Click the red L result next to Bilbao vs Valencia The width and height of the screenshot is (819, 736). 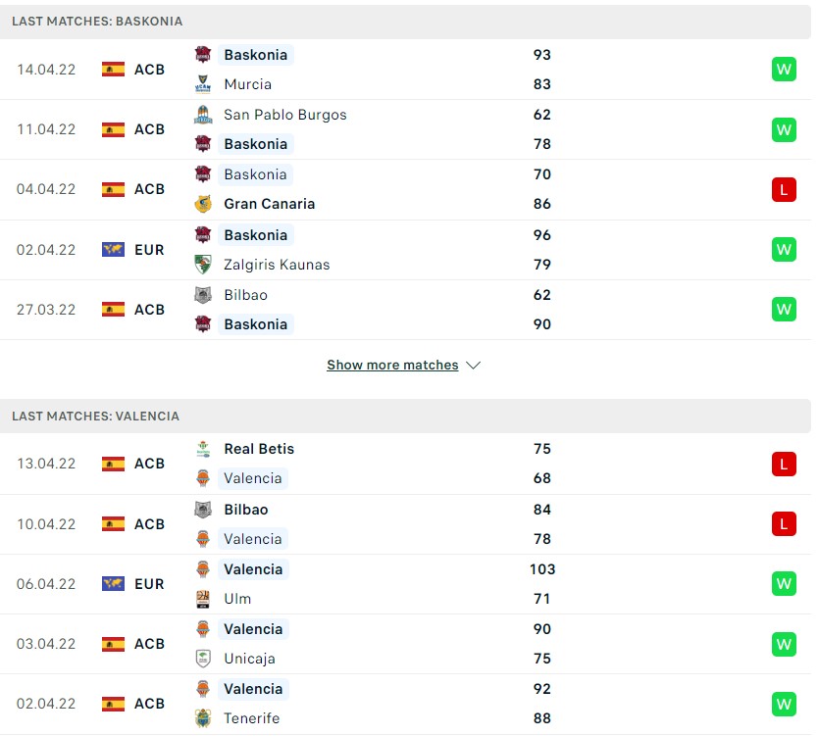coord(784,523)
